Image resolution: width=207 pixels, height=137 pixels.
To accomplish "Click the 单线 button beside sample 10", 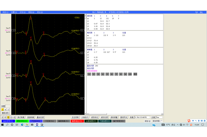I will point(135,74).
